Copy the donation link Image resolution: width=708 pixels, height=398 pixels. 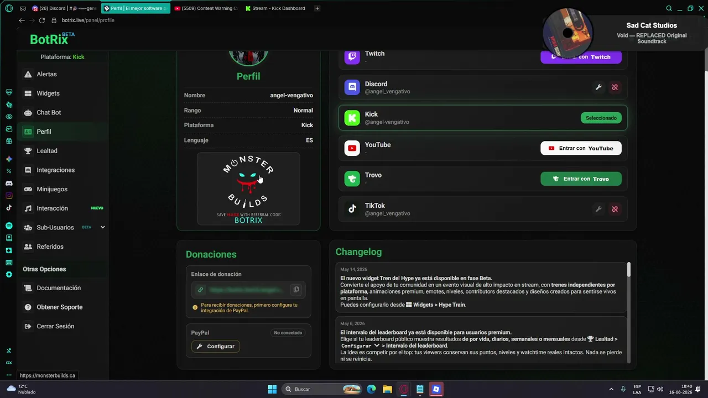pos(296,290)
